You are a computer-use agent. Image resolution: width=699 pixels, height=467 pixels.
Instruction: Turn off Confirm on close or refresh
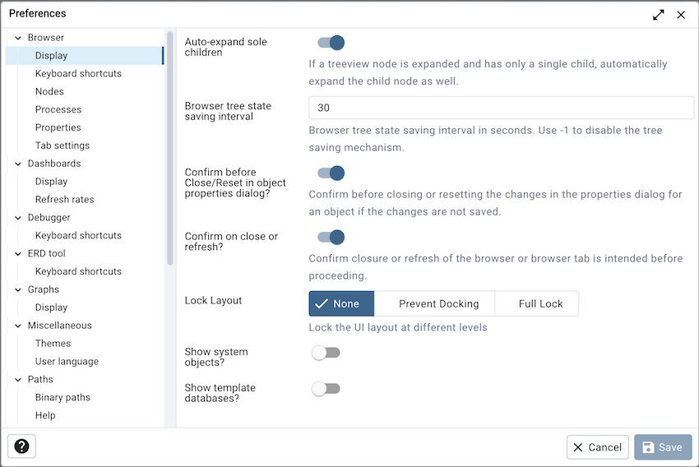coord(331,238)
